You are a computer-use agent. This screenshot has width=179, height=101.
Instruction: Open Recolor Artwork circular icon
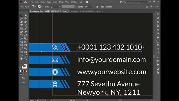pos(97,7)
